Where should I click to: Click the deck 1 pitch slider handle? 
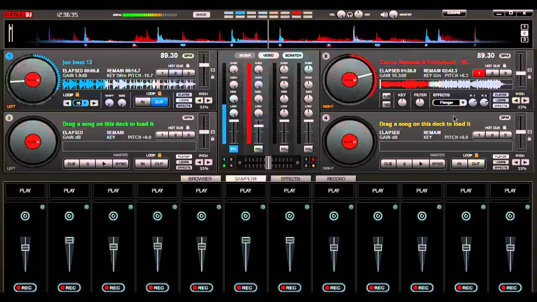(x=204, y=65)
